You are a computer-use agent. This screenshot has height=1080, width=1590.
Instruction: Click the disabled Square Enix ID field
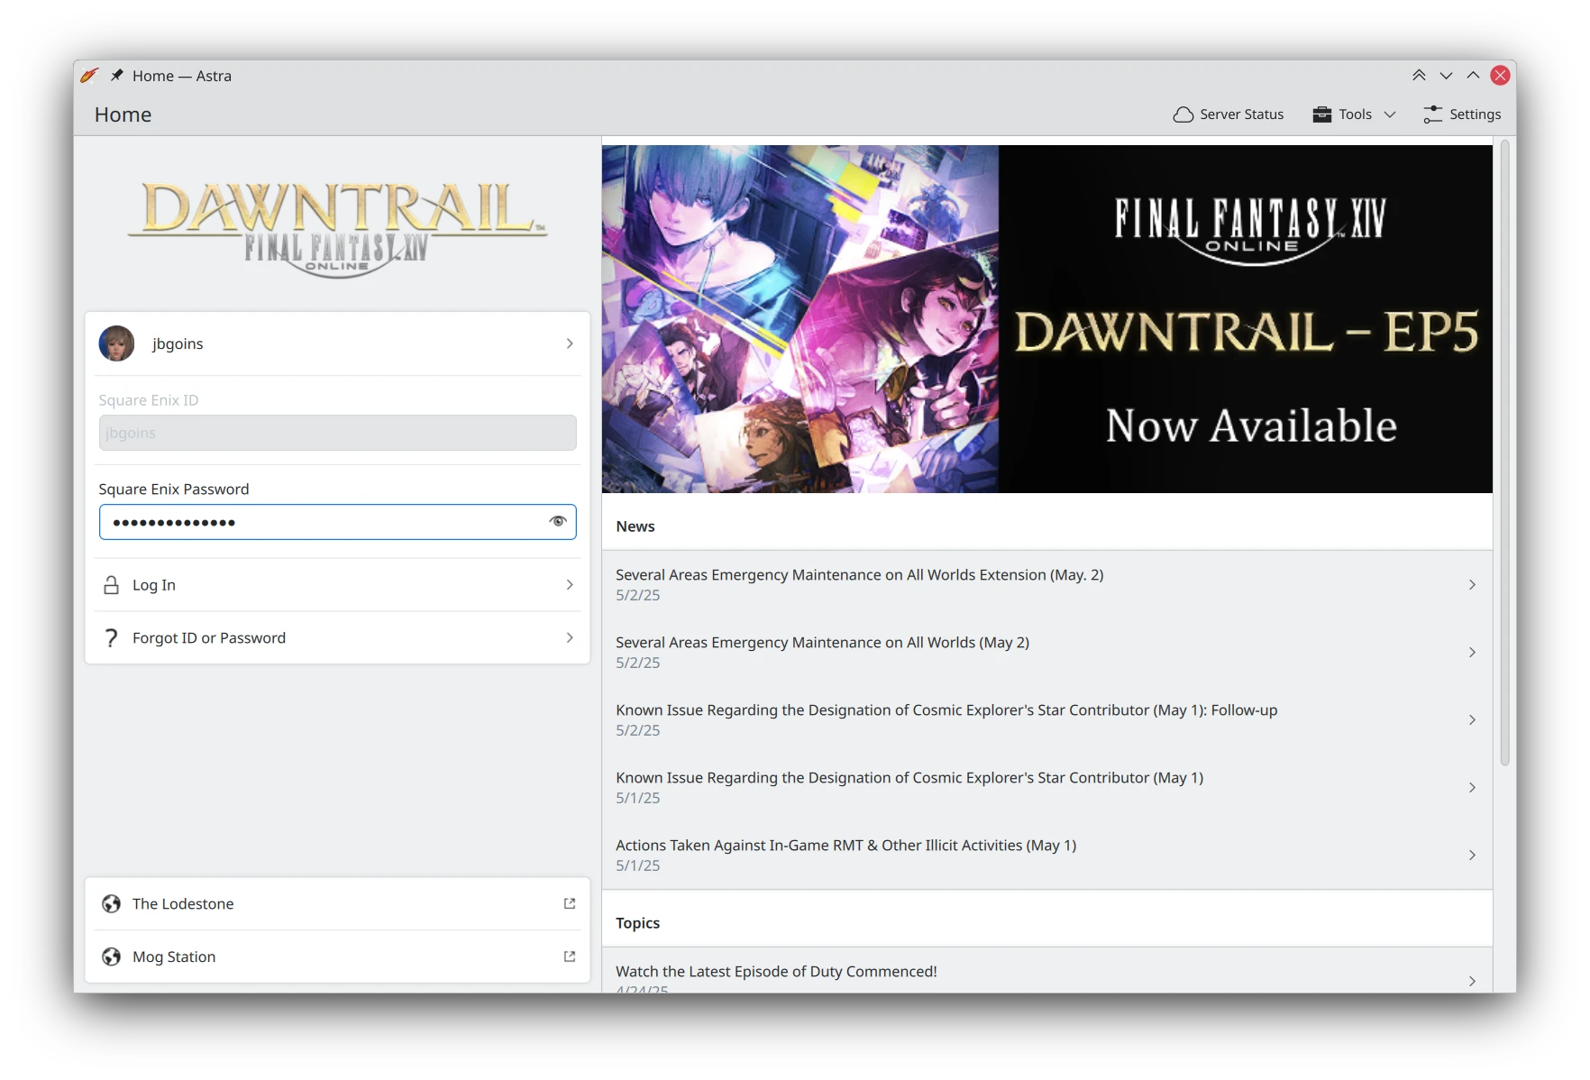tap(337, 433)
